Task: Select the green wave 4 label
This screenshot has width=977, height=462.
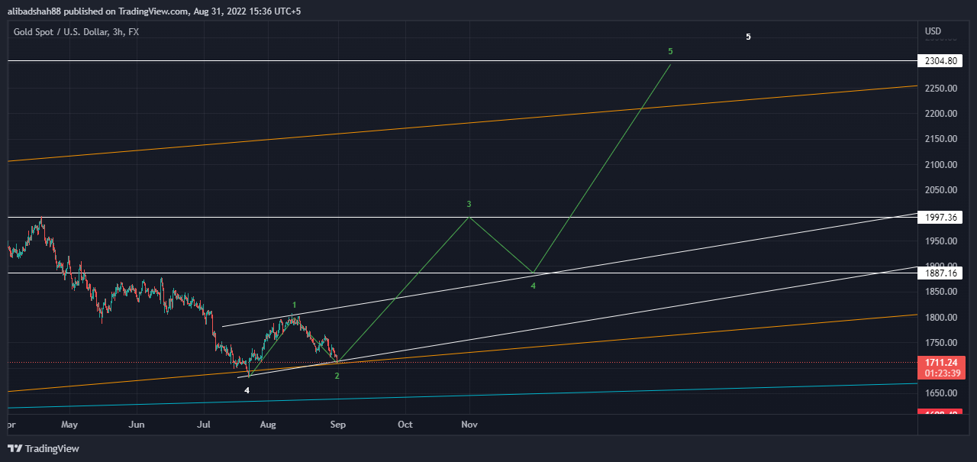Action: pos(534,286)
